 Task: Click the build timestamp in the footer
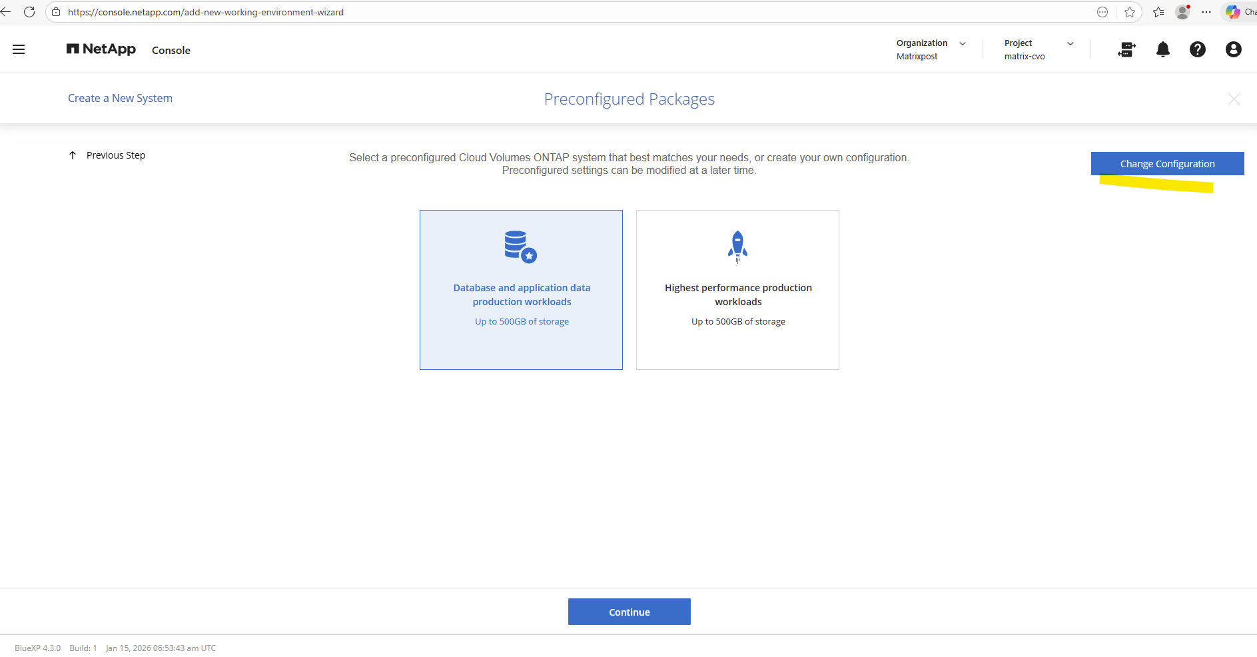[x=161, y=648]
